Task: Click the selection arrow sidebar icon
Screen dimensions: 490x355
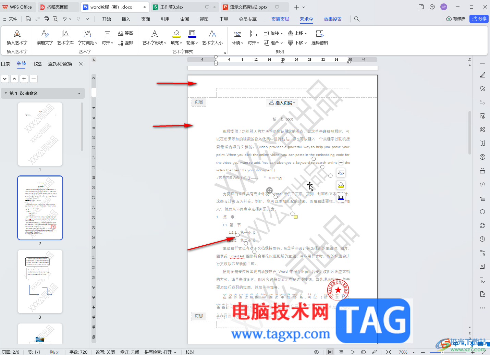Action: coord(482,88)
